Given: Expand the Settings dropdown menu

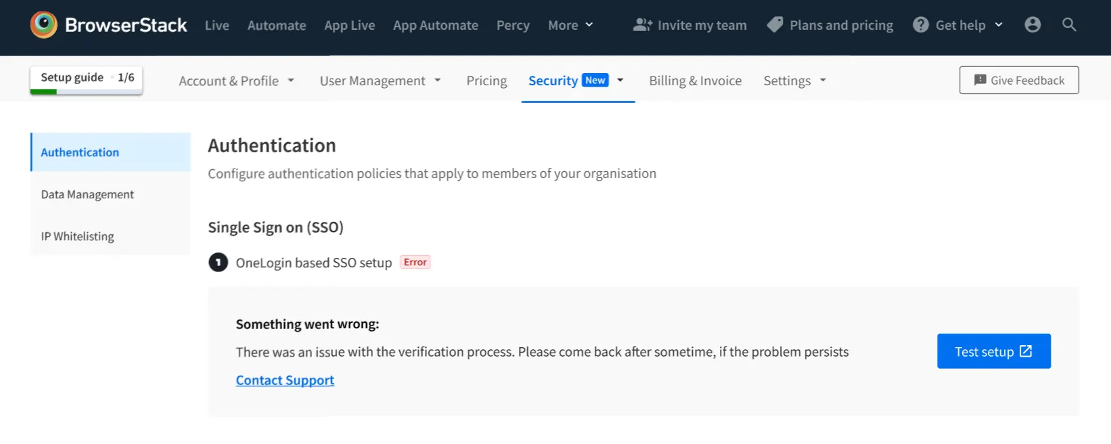Looking at the screenshot, I should (x=794, y=81).
